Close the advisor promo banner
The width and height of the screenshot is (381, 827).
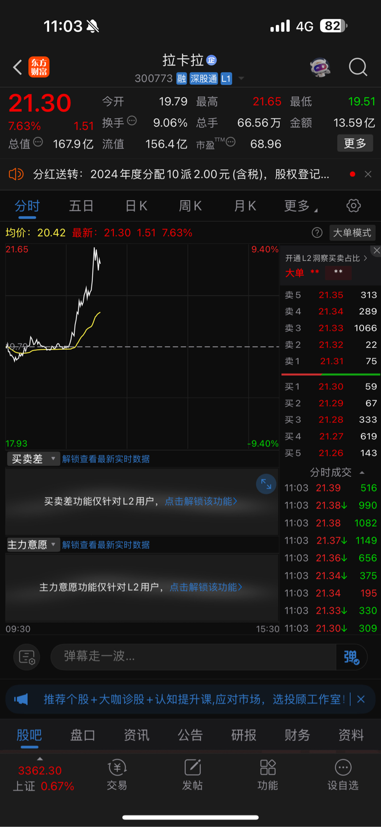[x=361, y=699]
